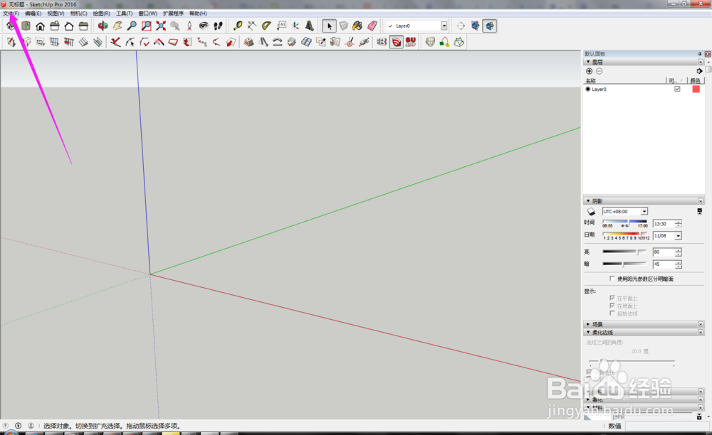The width and height of the screenshot is (712, 435).
Task: Expand the 雾化 panel section
Action: [x=588, y=399]
